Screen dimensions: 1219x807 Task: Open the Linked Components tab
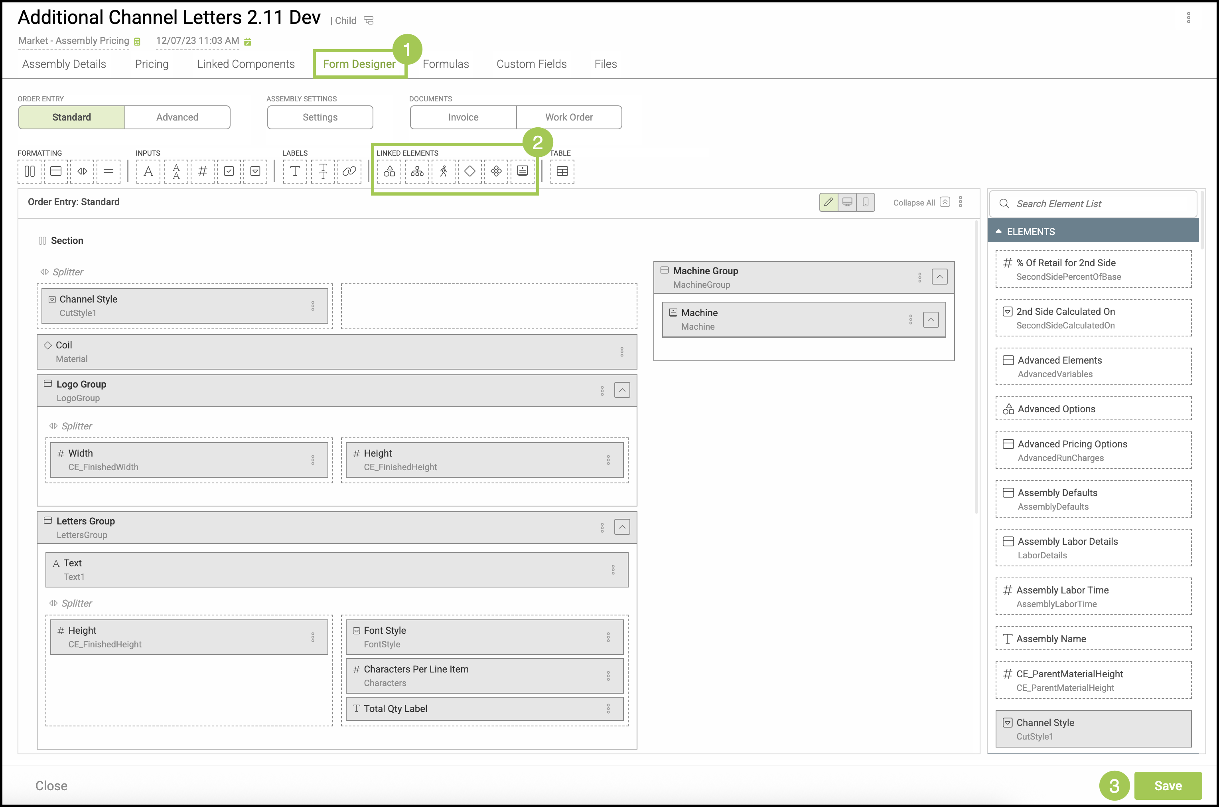[x=246, y=64]
